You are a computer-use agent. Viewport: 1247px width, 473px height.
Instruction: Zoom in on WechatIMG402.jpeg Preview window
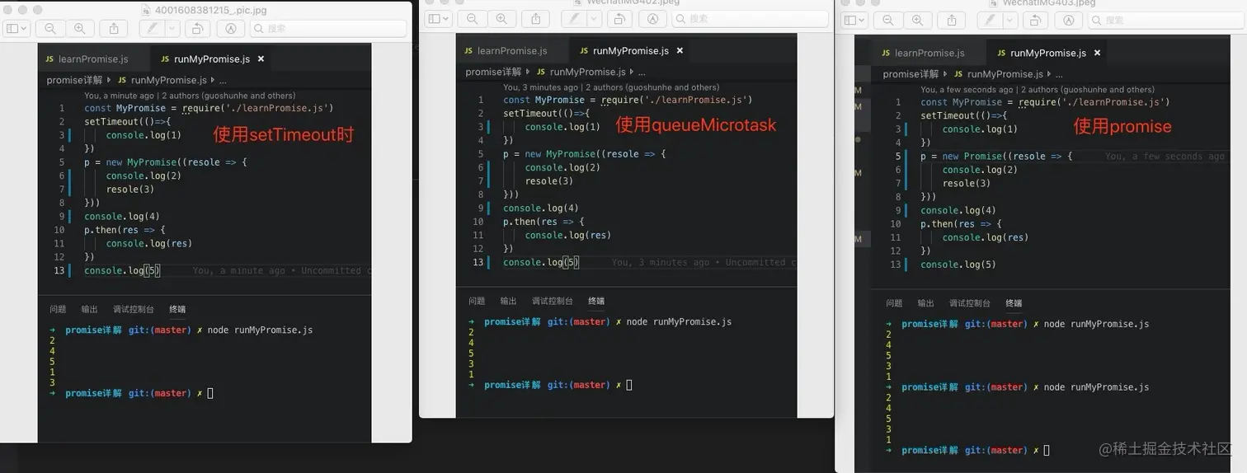(501, 18)
